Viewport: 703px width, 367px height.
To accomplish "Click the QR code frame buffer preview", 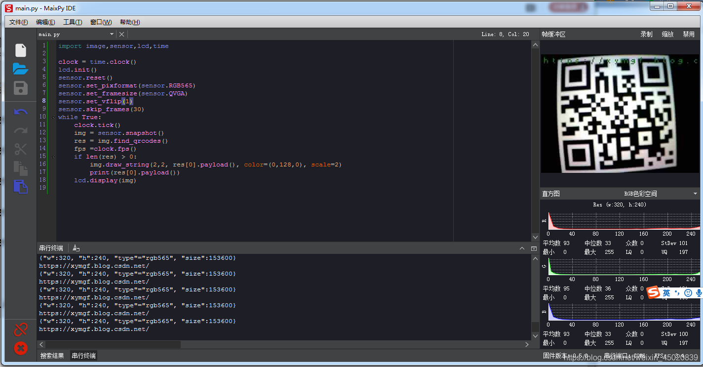I will [x=620, y=113].
